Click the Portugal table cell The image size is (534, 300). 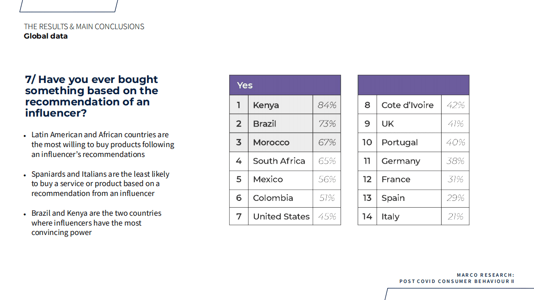coord(408,143)
